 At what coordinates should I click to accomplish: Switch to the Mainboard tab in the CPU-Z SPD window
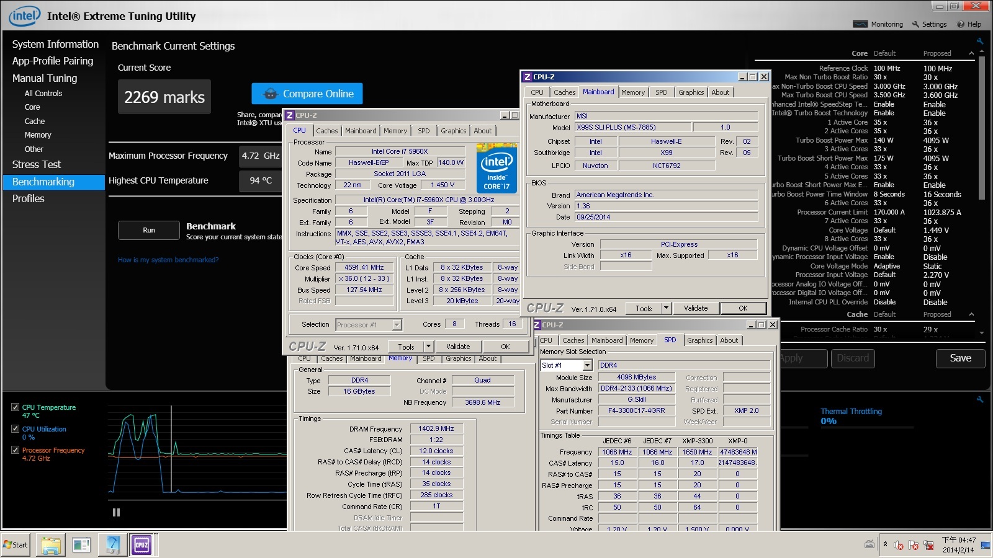click(607, 340)
